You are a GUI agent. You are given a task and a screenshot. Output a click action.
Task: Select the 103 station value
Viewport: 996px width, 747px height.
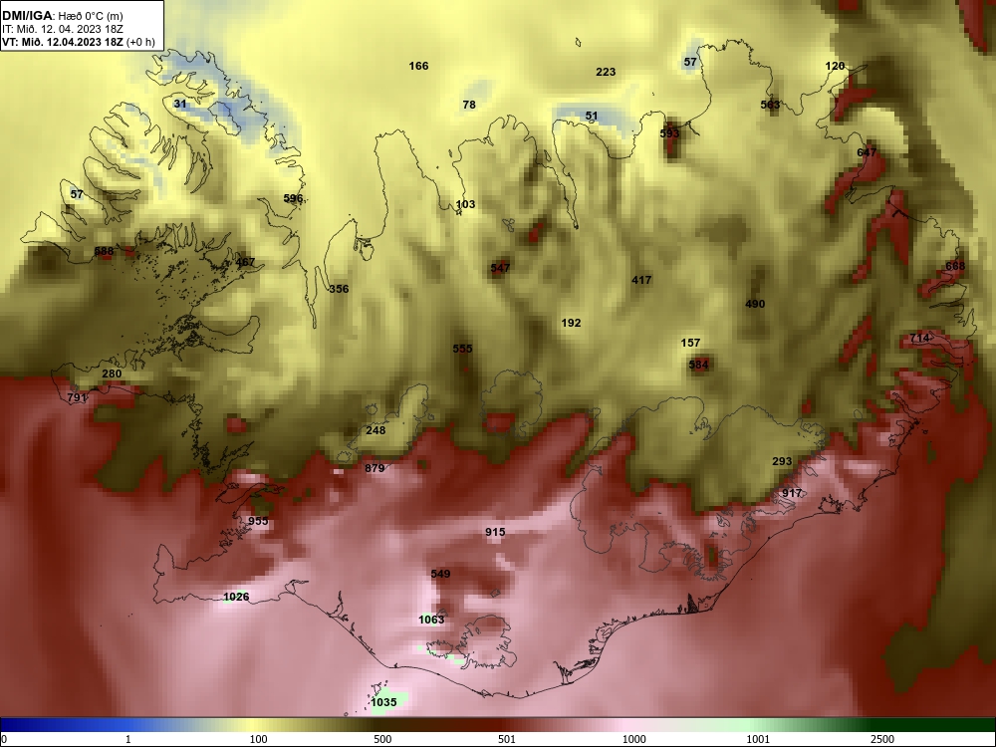pyautogui.click(x=465, y=204)
